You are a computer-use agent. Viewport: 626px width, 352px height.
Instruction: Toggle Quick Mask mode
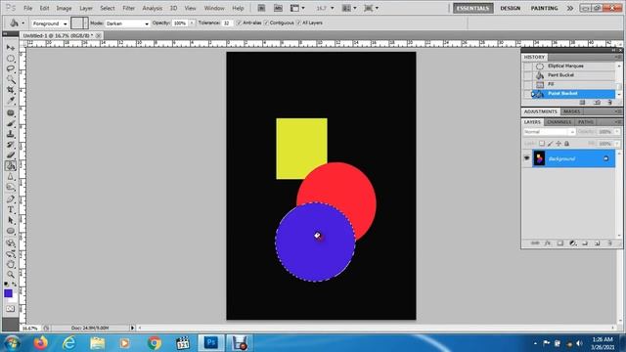(x=10, y=309)
